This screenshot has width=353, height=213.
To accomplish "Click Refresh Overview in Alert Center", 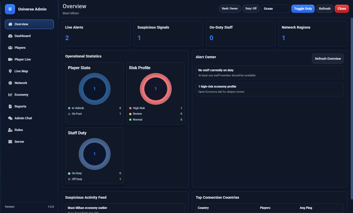I will [328, 59].
